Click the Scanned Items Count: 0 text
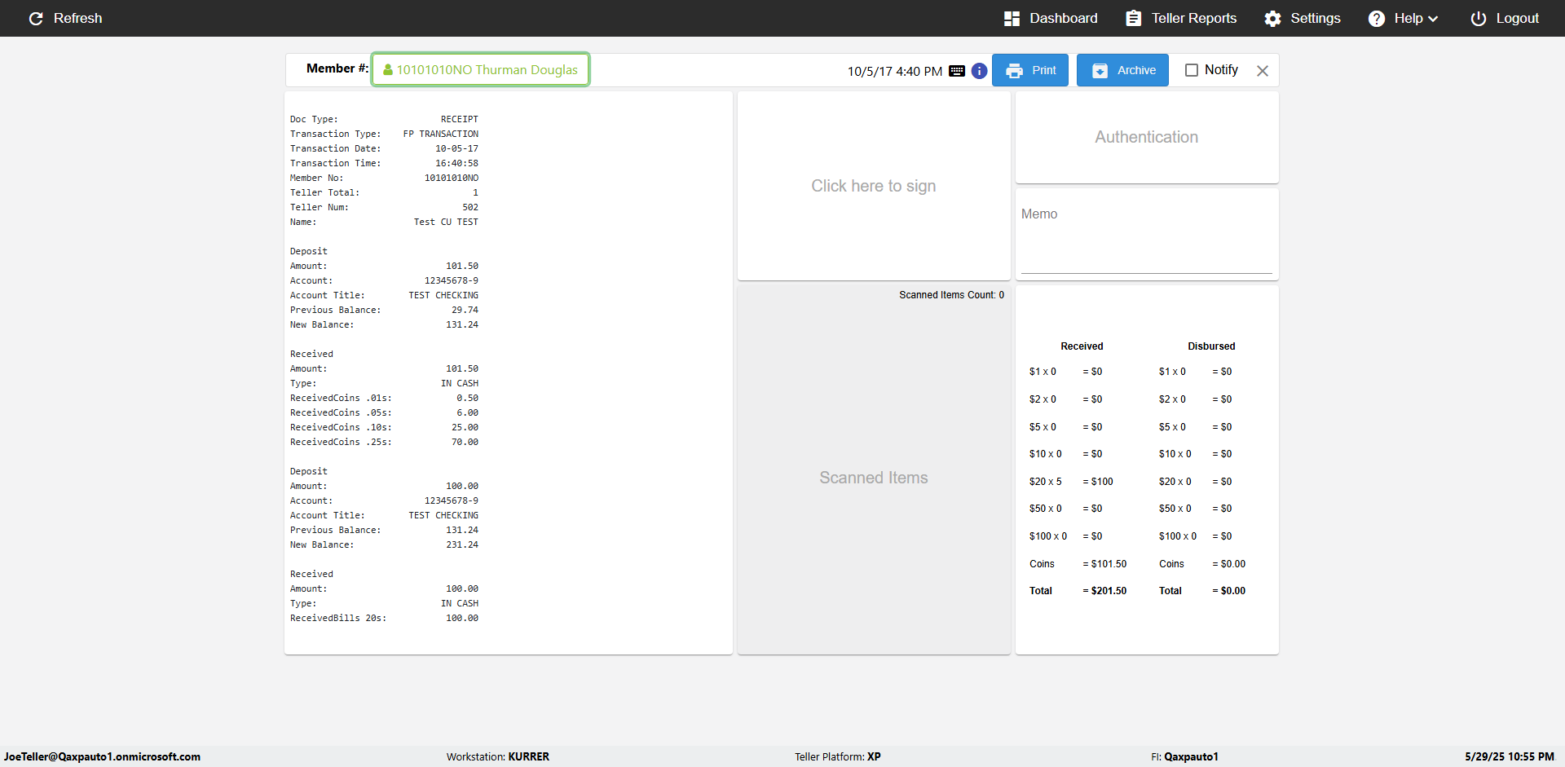Image resolution: width=1565 pixels, height=767 pixels. 952,295
